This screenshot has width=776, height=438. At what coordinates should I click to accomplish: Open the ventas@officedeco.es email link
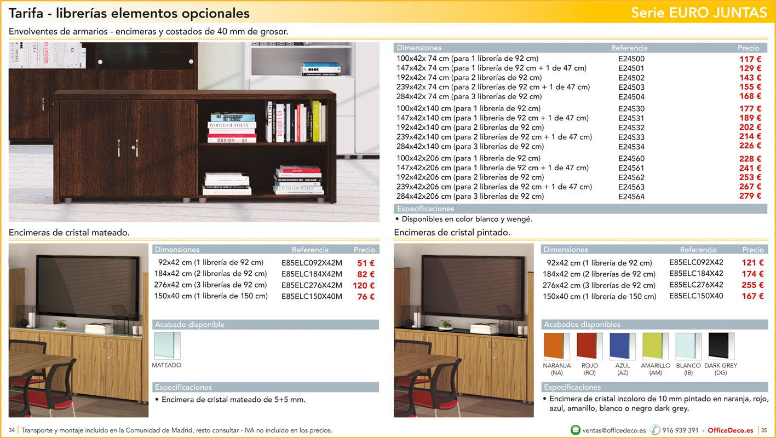point(614,430)
